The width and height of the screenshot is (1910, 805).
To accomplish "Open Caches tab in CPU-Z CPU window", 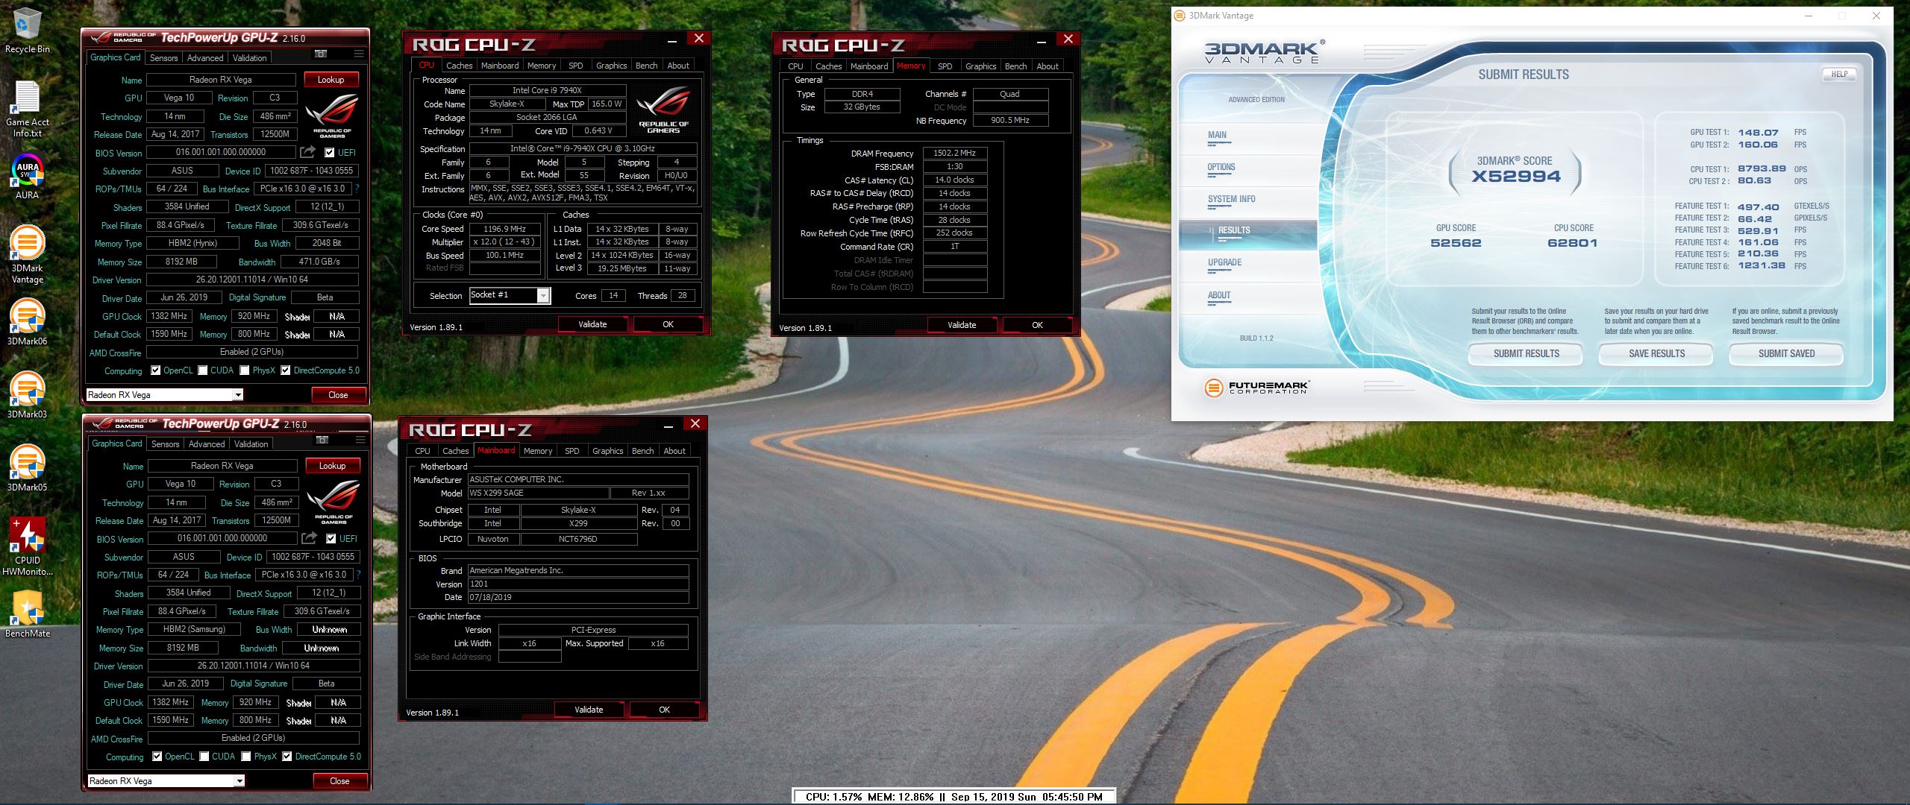I will pos(460,66).
